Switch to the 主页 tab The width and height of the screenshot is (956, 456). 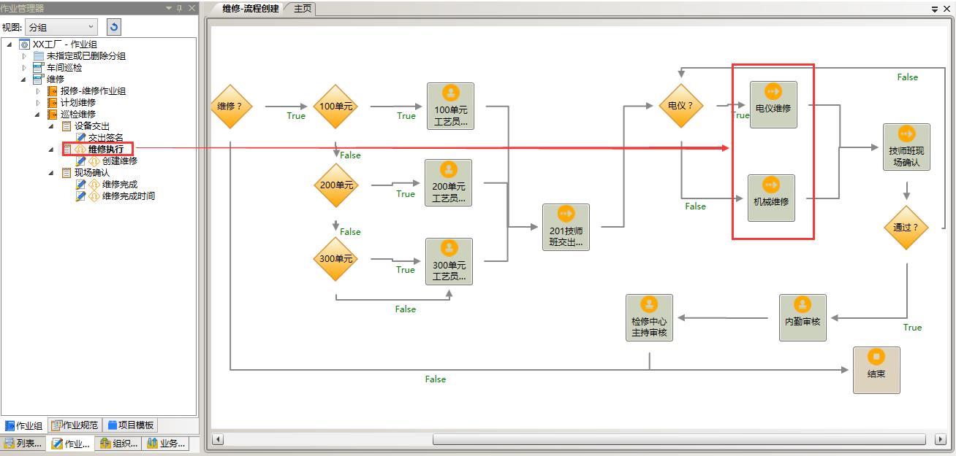[x=303, y=8]
